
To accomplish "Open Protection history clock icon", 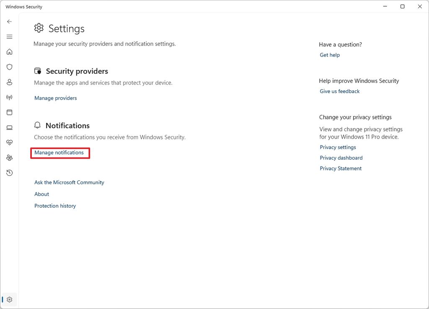I will pyautogui.click(x=9, y=173).
